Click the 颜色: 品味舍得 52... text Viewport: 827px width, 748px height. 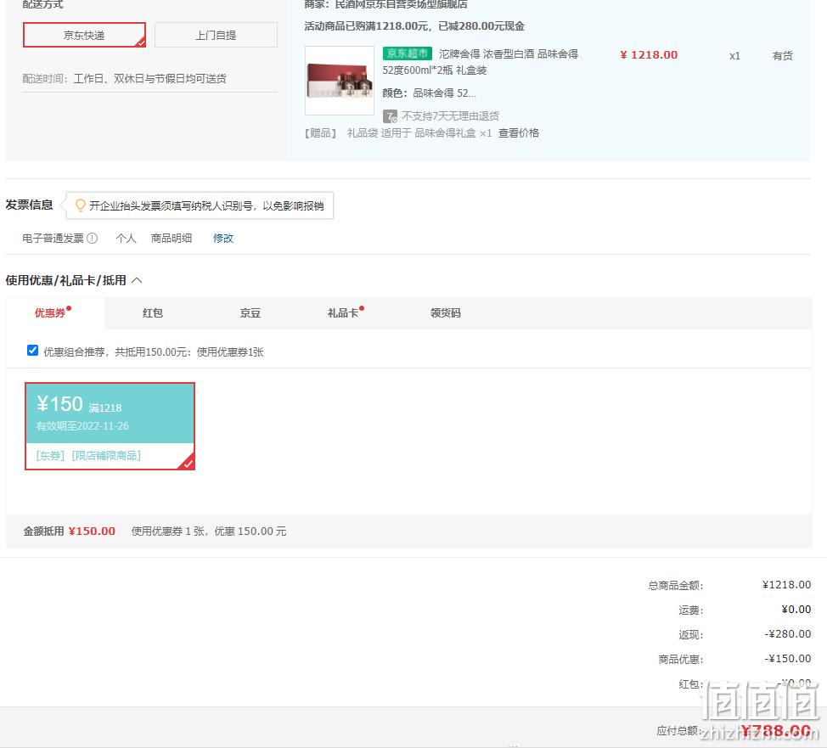(x=430, y=93)
